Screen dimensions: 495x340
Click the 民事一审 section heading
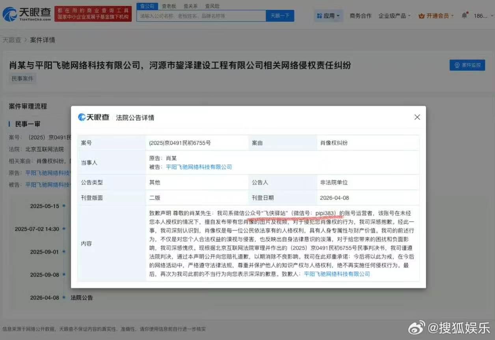tap(28, 124)
